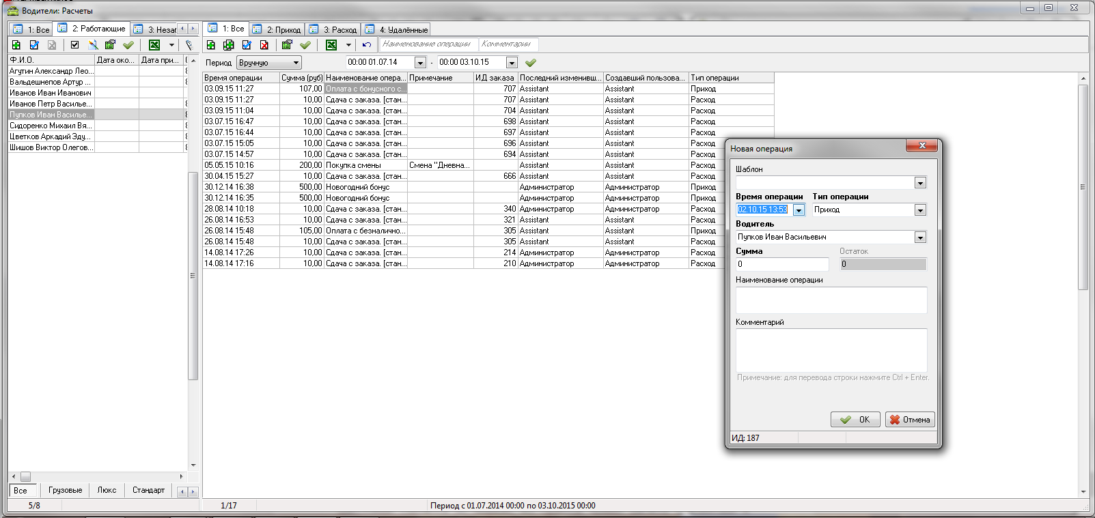The width and height of the screenshot is (1095, 518).
Task: Select the 'Люкс' bottom tab
Action: tap(107, 490)
